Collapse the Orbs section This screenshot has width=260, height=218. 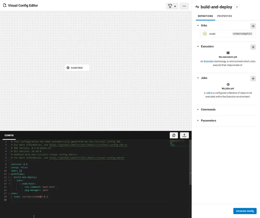[x=198, y=25]
